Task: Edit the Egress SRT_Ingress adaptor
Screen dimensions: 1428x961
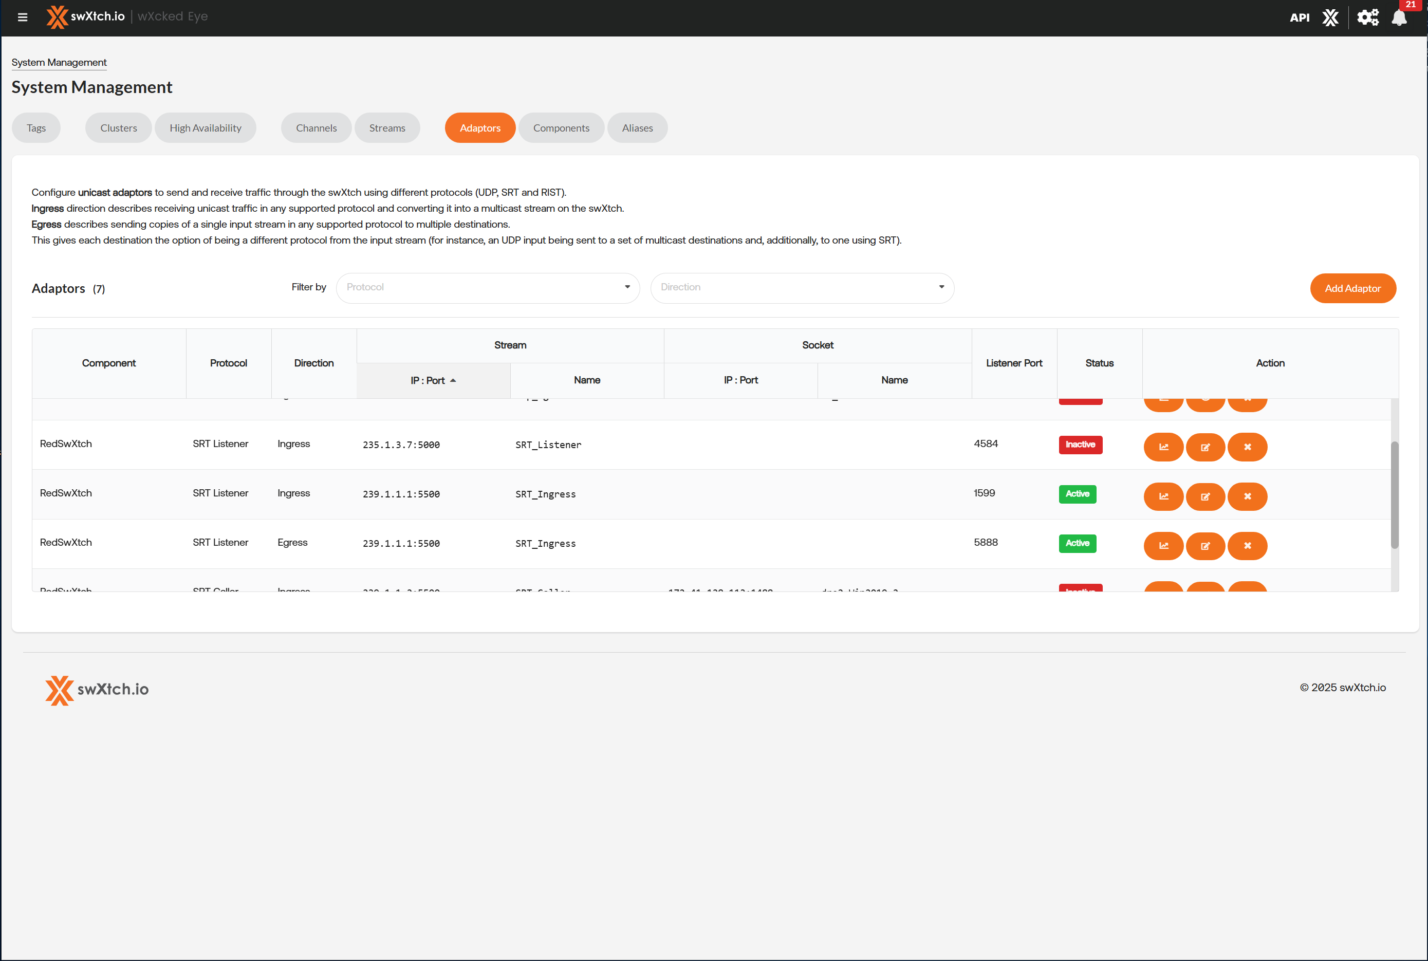Action: tap(1206, 545)
